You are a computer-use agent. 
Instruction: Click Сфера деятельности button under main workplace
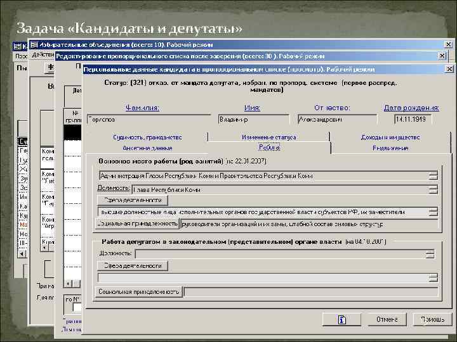click(x=132, y=200)
